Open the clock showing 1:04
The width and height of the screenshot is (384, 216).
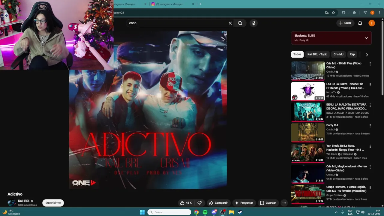[x=374, y=212]
